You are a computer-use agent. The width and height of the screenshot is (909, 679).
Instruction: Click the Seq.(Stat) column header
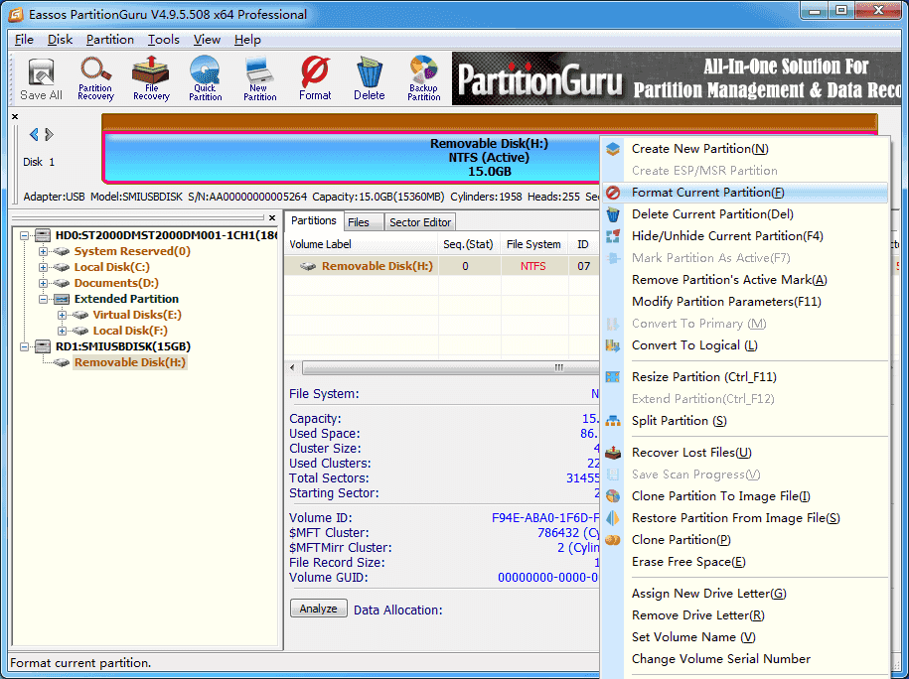pos(469,244)
